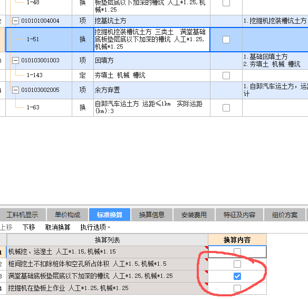
Task: Select the 1-63 quota code cell
Action: 39,108
